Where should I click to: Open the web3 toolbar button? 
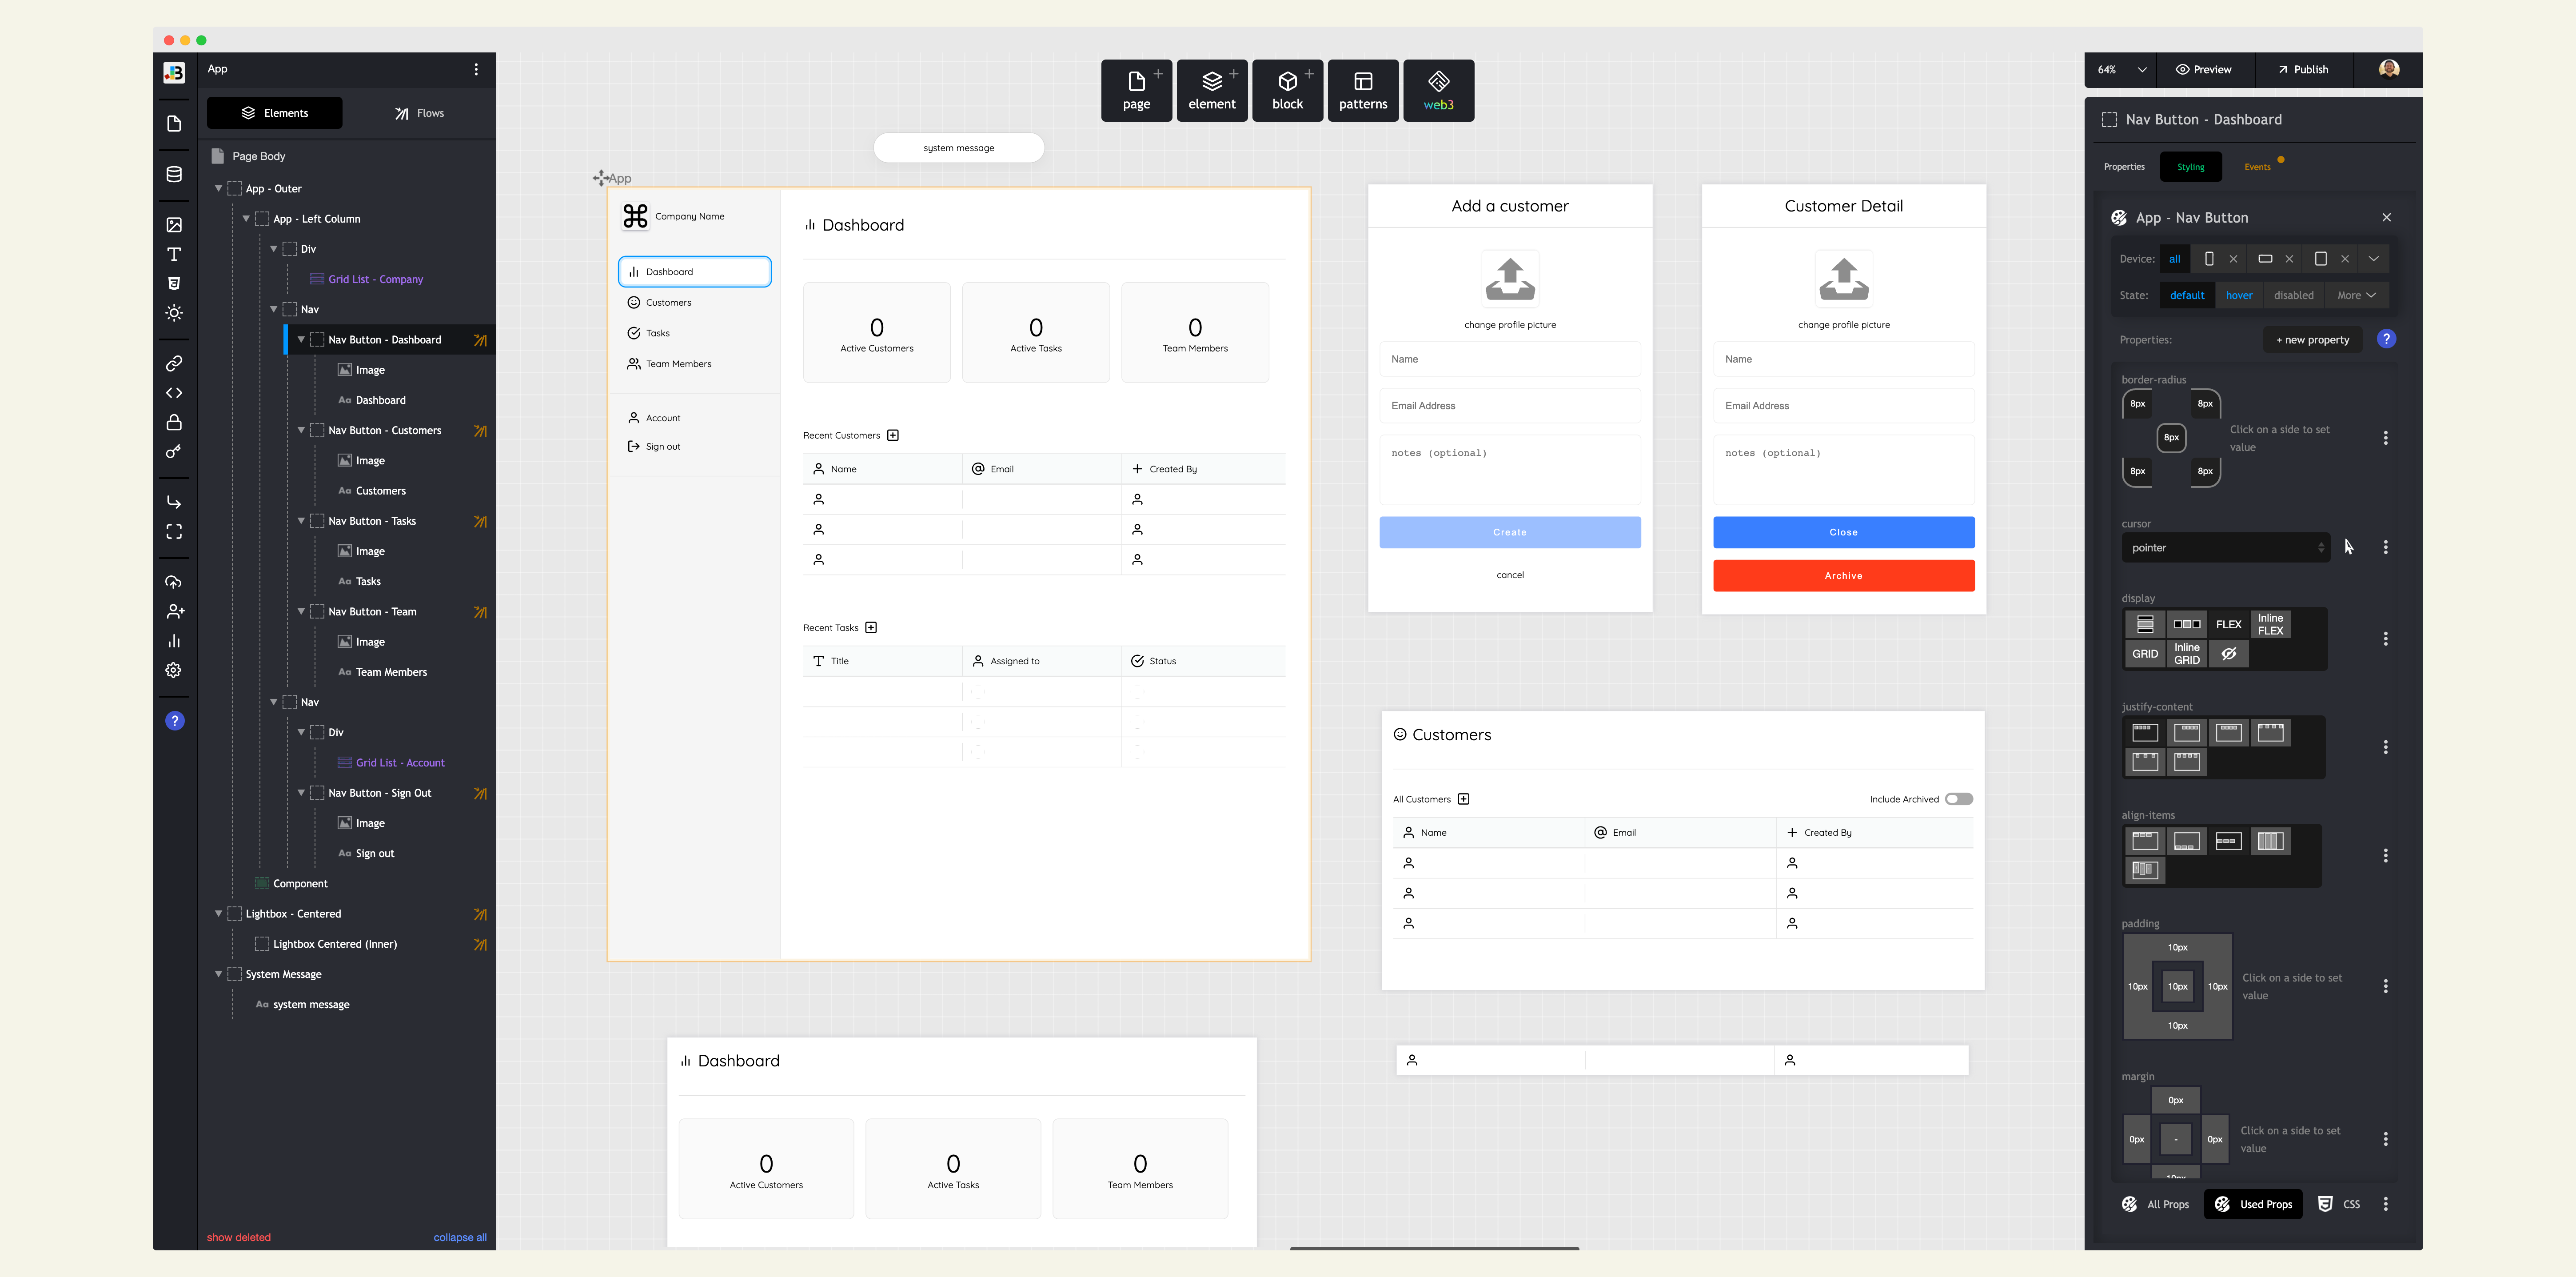pyautogui.click(x=1438, y=90)
